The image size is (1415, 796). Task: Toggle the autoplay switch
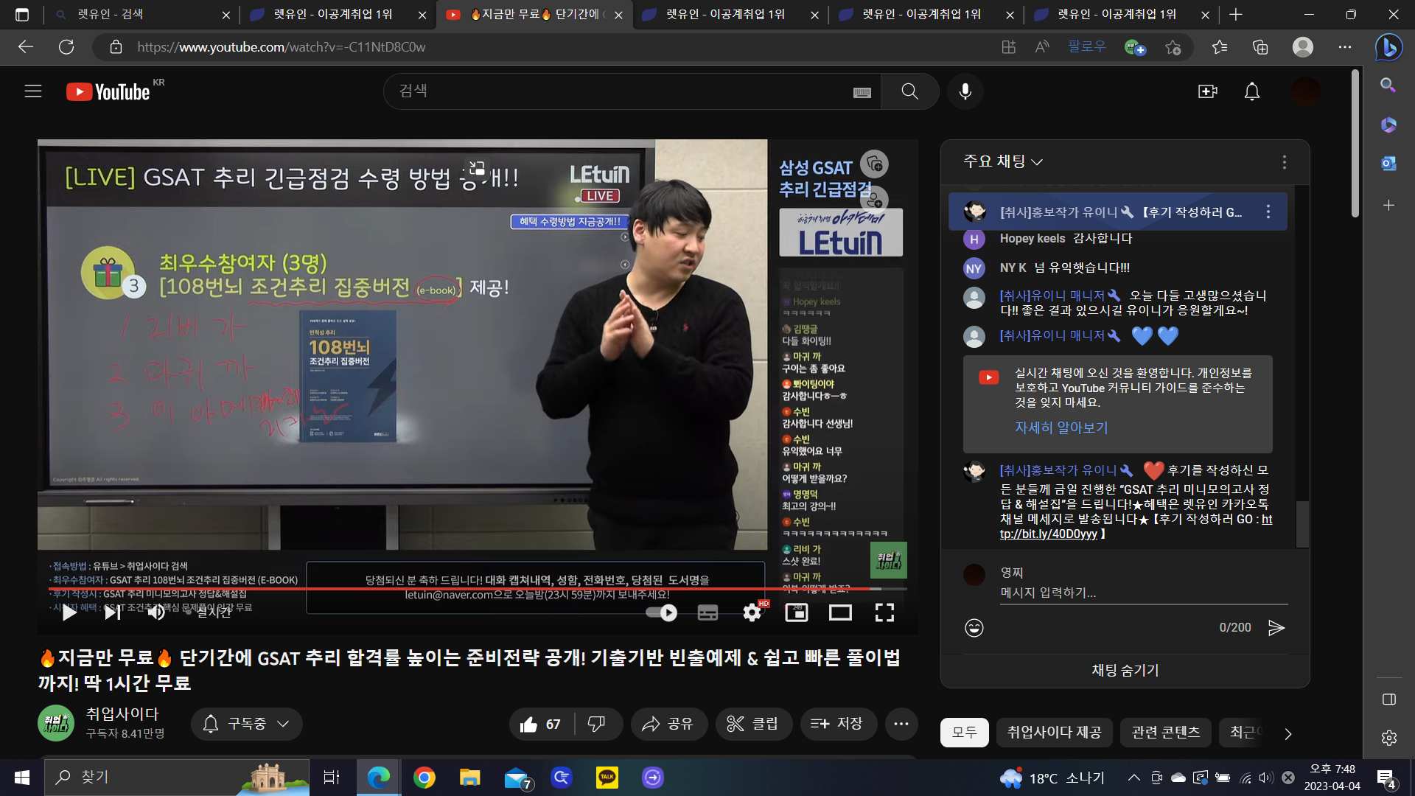[661, 612]
